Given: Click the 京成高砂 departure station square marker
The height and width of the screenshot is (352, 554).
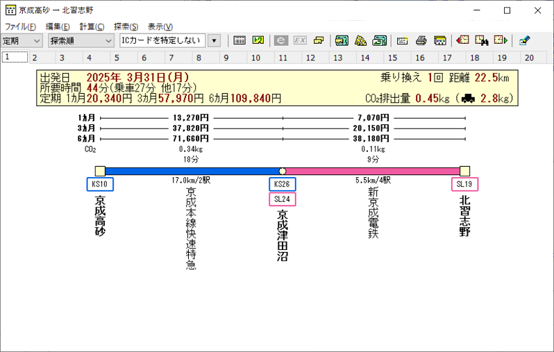Looking at the screenshot, I should click(101, 171).
